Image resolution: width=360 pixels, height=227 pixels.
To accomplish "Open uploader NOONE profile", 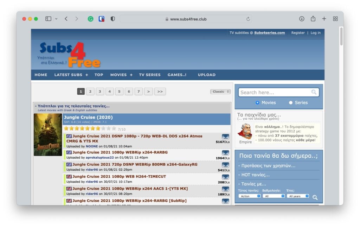I will pyautogui.click(x=92, y=146).
